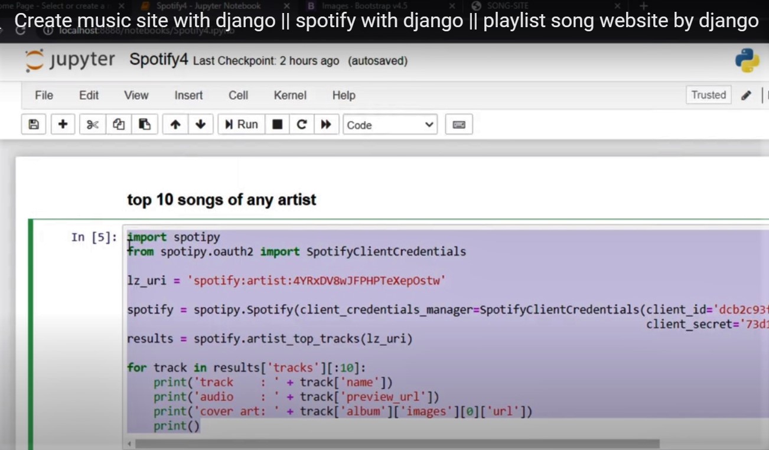The width and height of the screenshot is (769, 450).
Task: Click the Trusted notebook button
Action: click(x=708, y=94)
